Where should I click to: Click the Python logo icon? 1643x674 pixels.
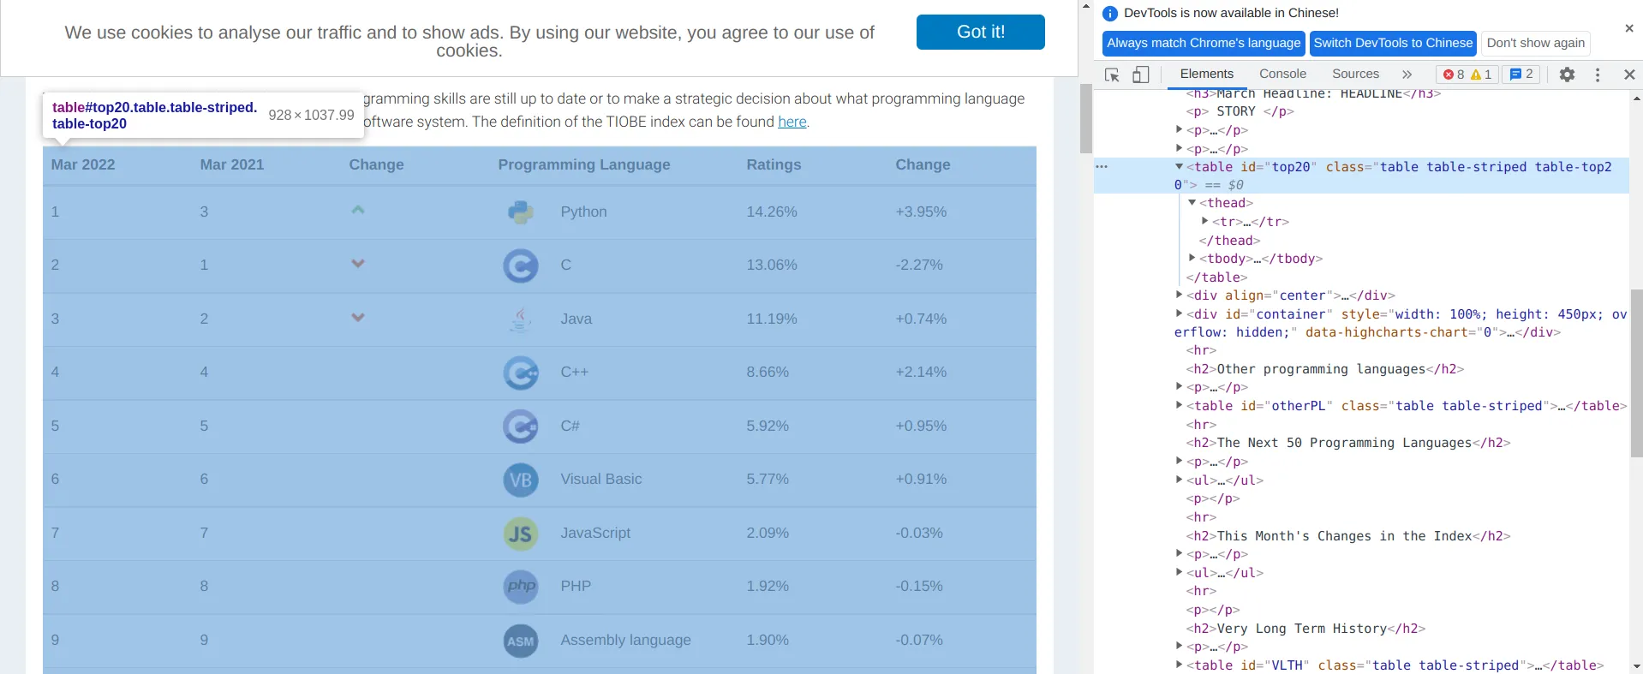coord(520,212)
